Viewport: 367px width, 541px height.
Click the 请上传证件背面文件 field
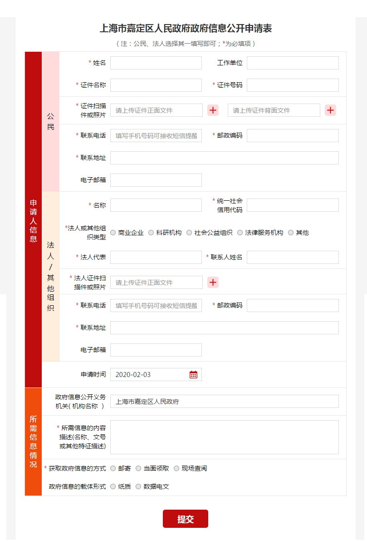[x=274, y=110]
